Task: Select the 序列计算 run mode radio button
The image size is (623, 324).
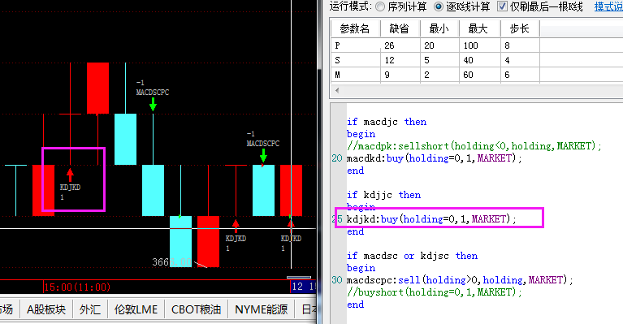Action: pos(380,6)
